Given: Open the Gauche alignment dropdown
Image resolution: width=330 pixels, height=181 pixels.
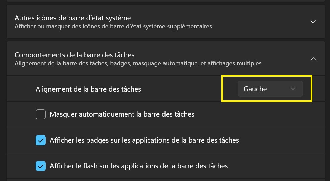Looking at the screenshot, I should tap(270, 89).
